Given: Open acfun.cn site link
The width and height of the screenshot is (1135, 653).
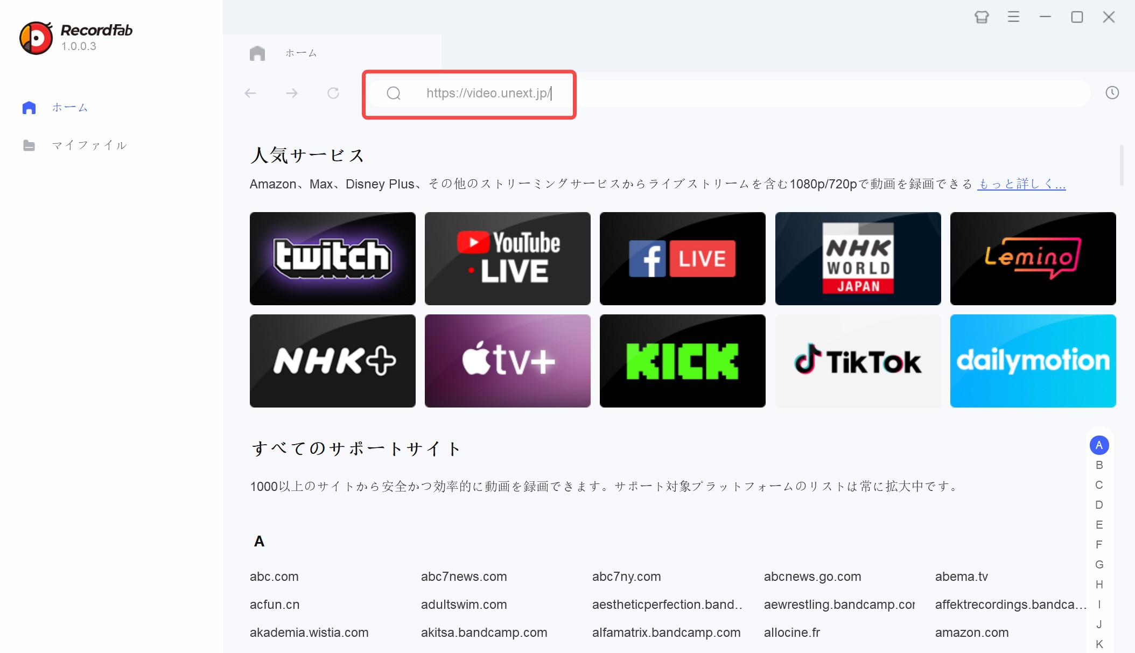Looking at the screenshot, I should 275,605.
